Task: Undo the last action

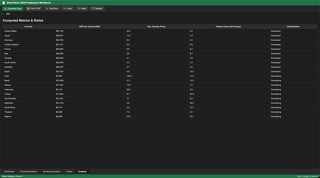Action: pos(68,8)
